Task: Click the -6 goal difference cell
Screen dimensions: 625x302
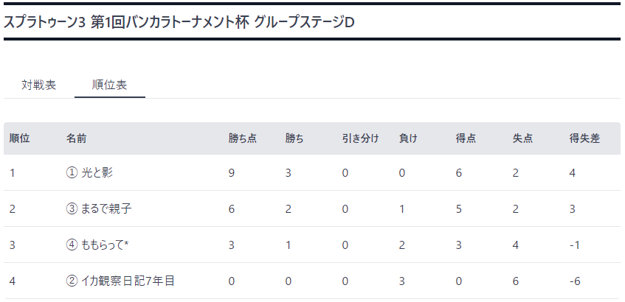Action: point(575,281)
